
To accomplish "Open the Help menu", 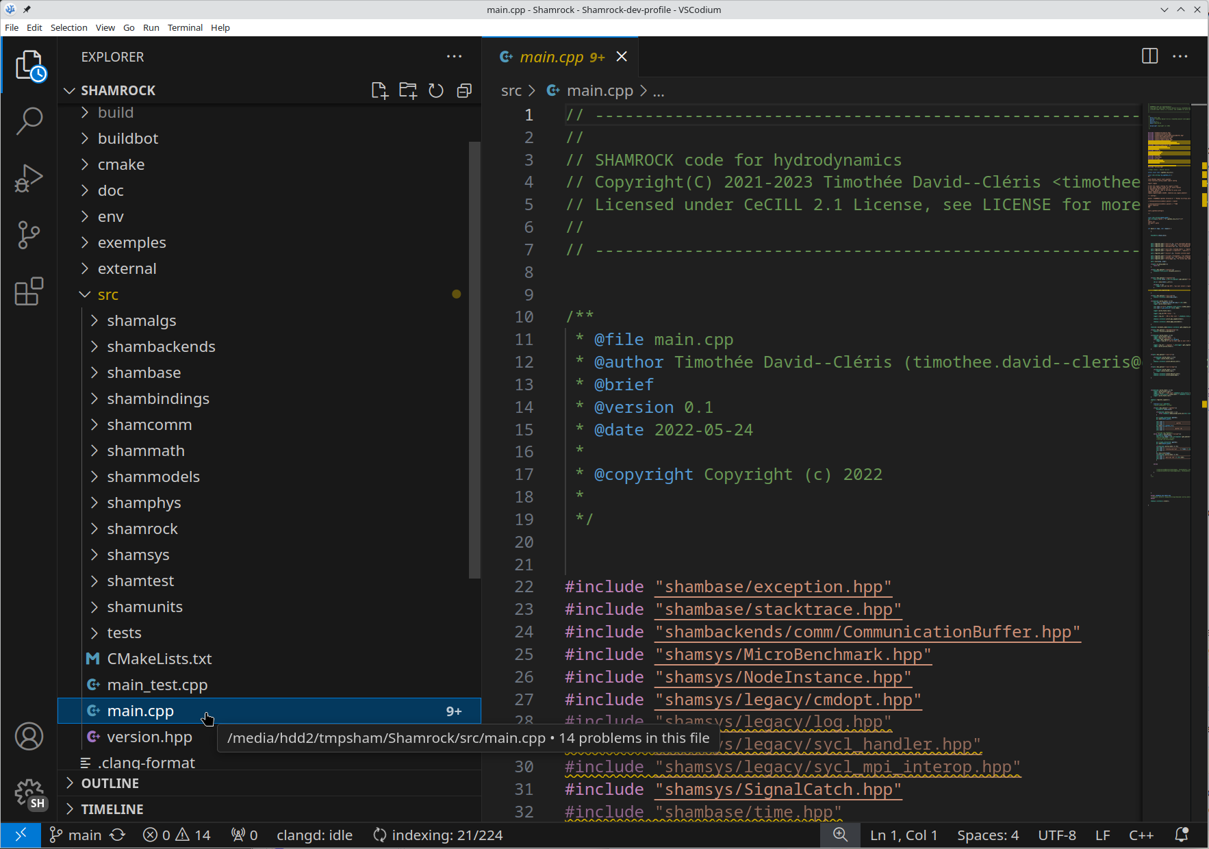I will coord(220,27).
